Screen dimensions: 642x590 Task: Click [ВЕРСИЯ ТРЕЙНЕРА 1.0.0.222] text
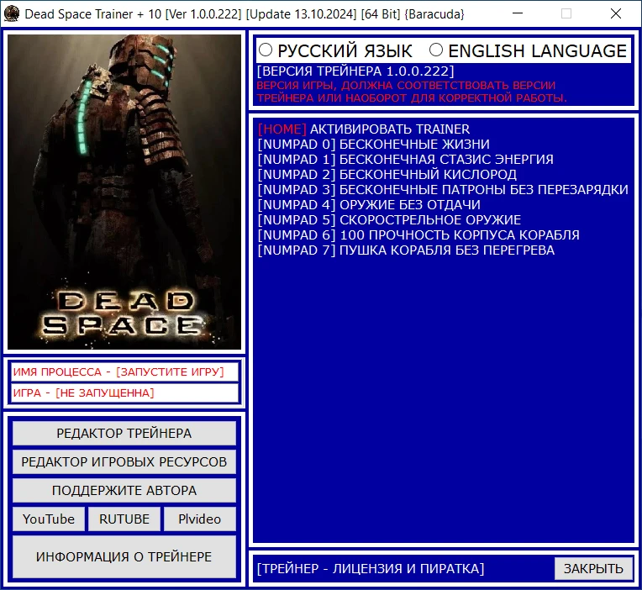355,71
